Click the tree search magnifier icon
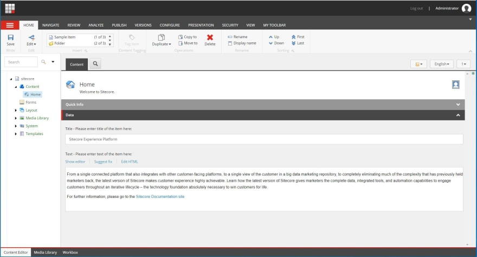The width and height of the screenshot is (477, 257). click(x=43, y=62)
